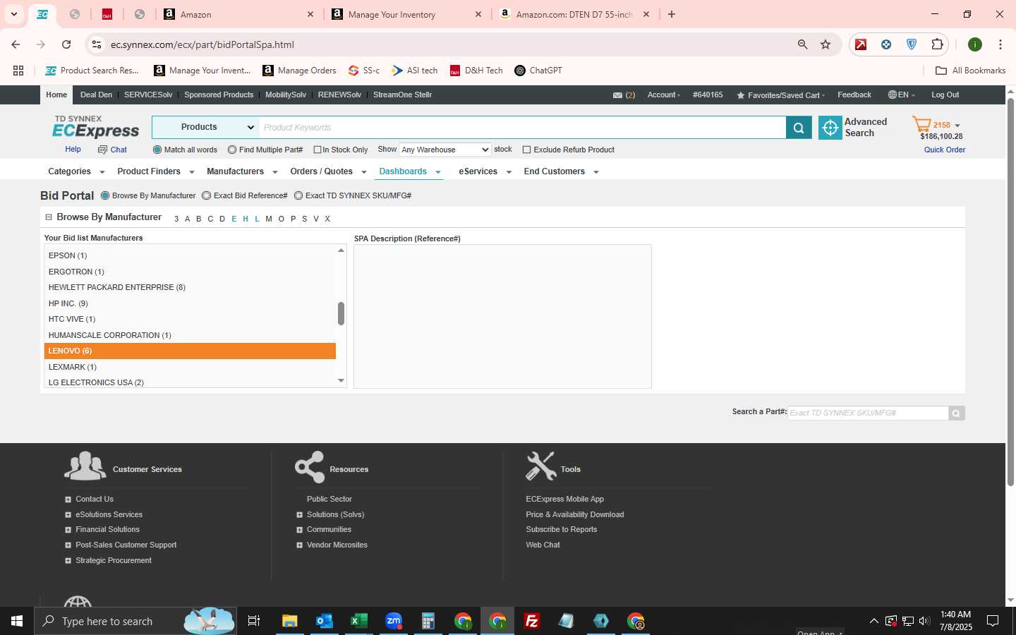Bookmark this page with star icon
Image resolution: width=1016 pixels, height=635 pixels.
coord(825,44)
